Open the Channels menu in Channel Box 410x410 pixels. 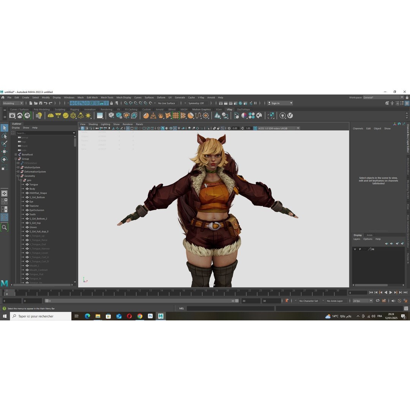pyautogui.click(x=358, y=129)
